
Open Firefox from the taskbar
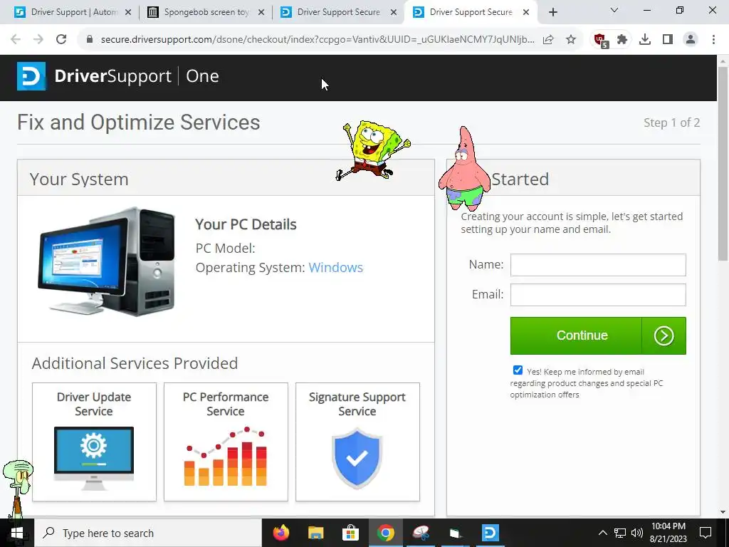point(280,533)
